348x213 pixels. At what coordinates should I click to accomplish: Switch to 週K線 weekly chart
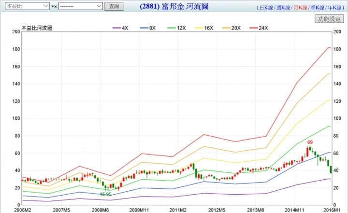click(x=283, y=8)
